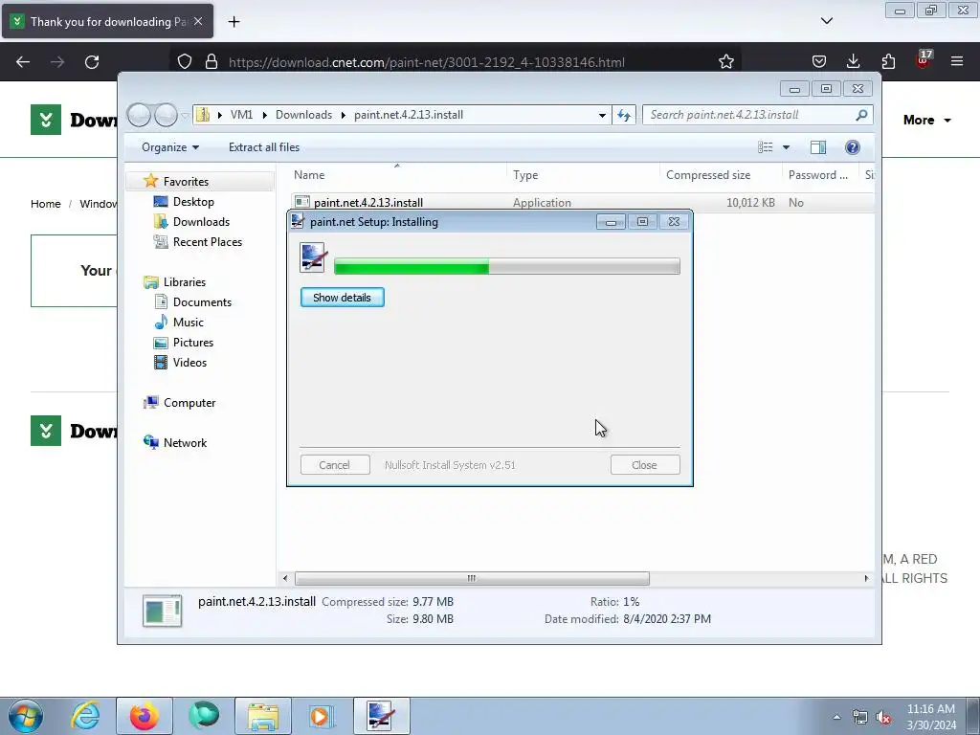The image size is (980, 735).
Task: Click the Close button in paint.net Setup
Action: tap(644, 465)
